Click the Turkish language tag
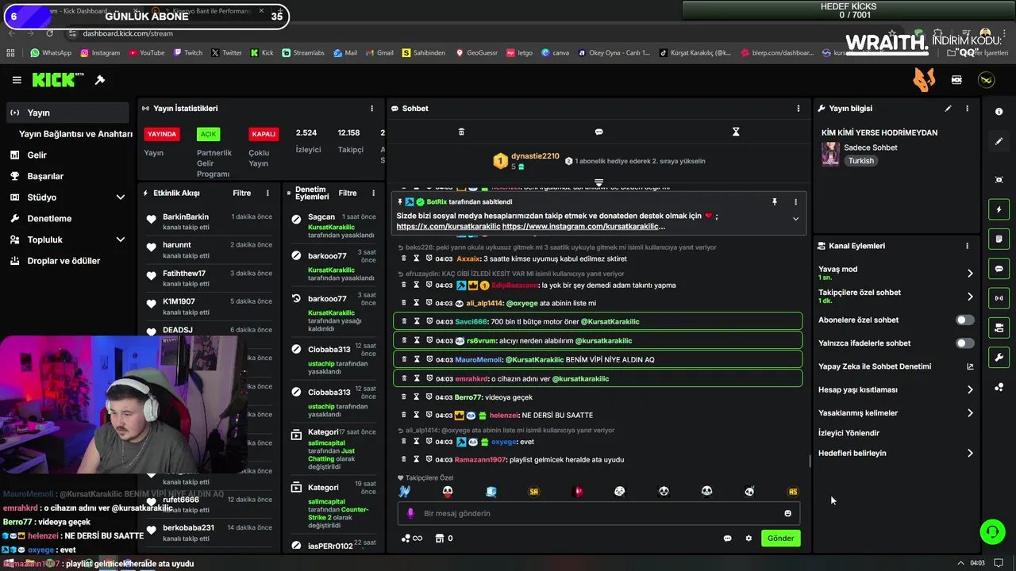Viewport: 1016px width, 571px height. coord(860,160)
